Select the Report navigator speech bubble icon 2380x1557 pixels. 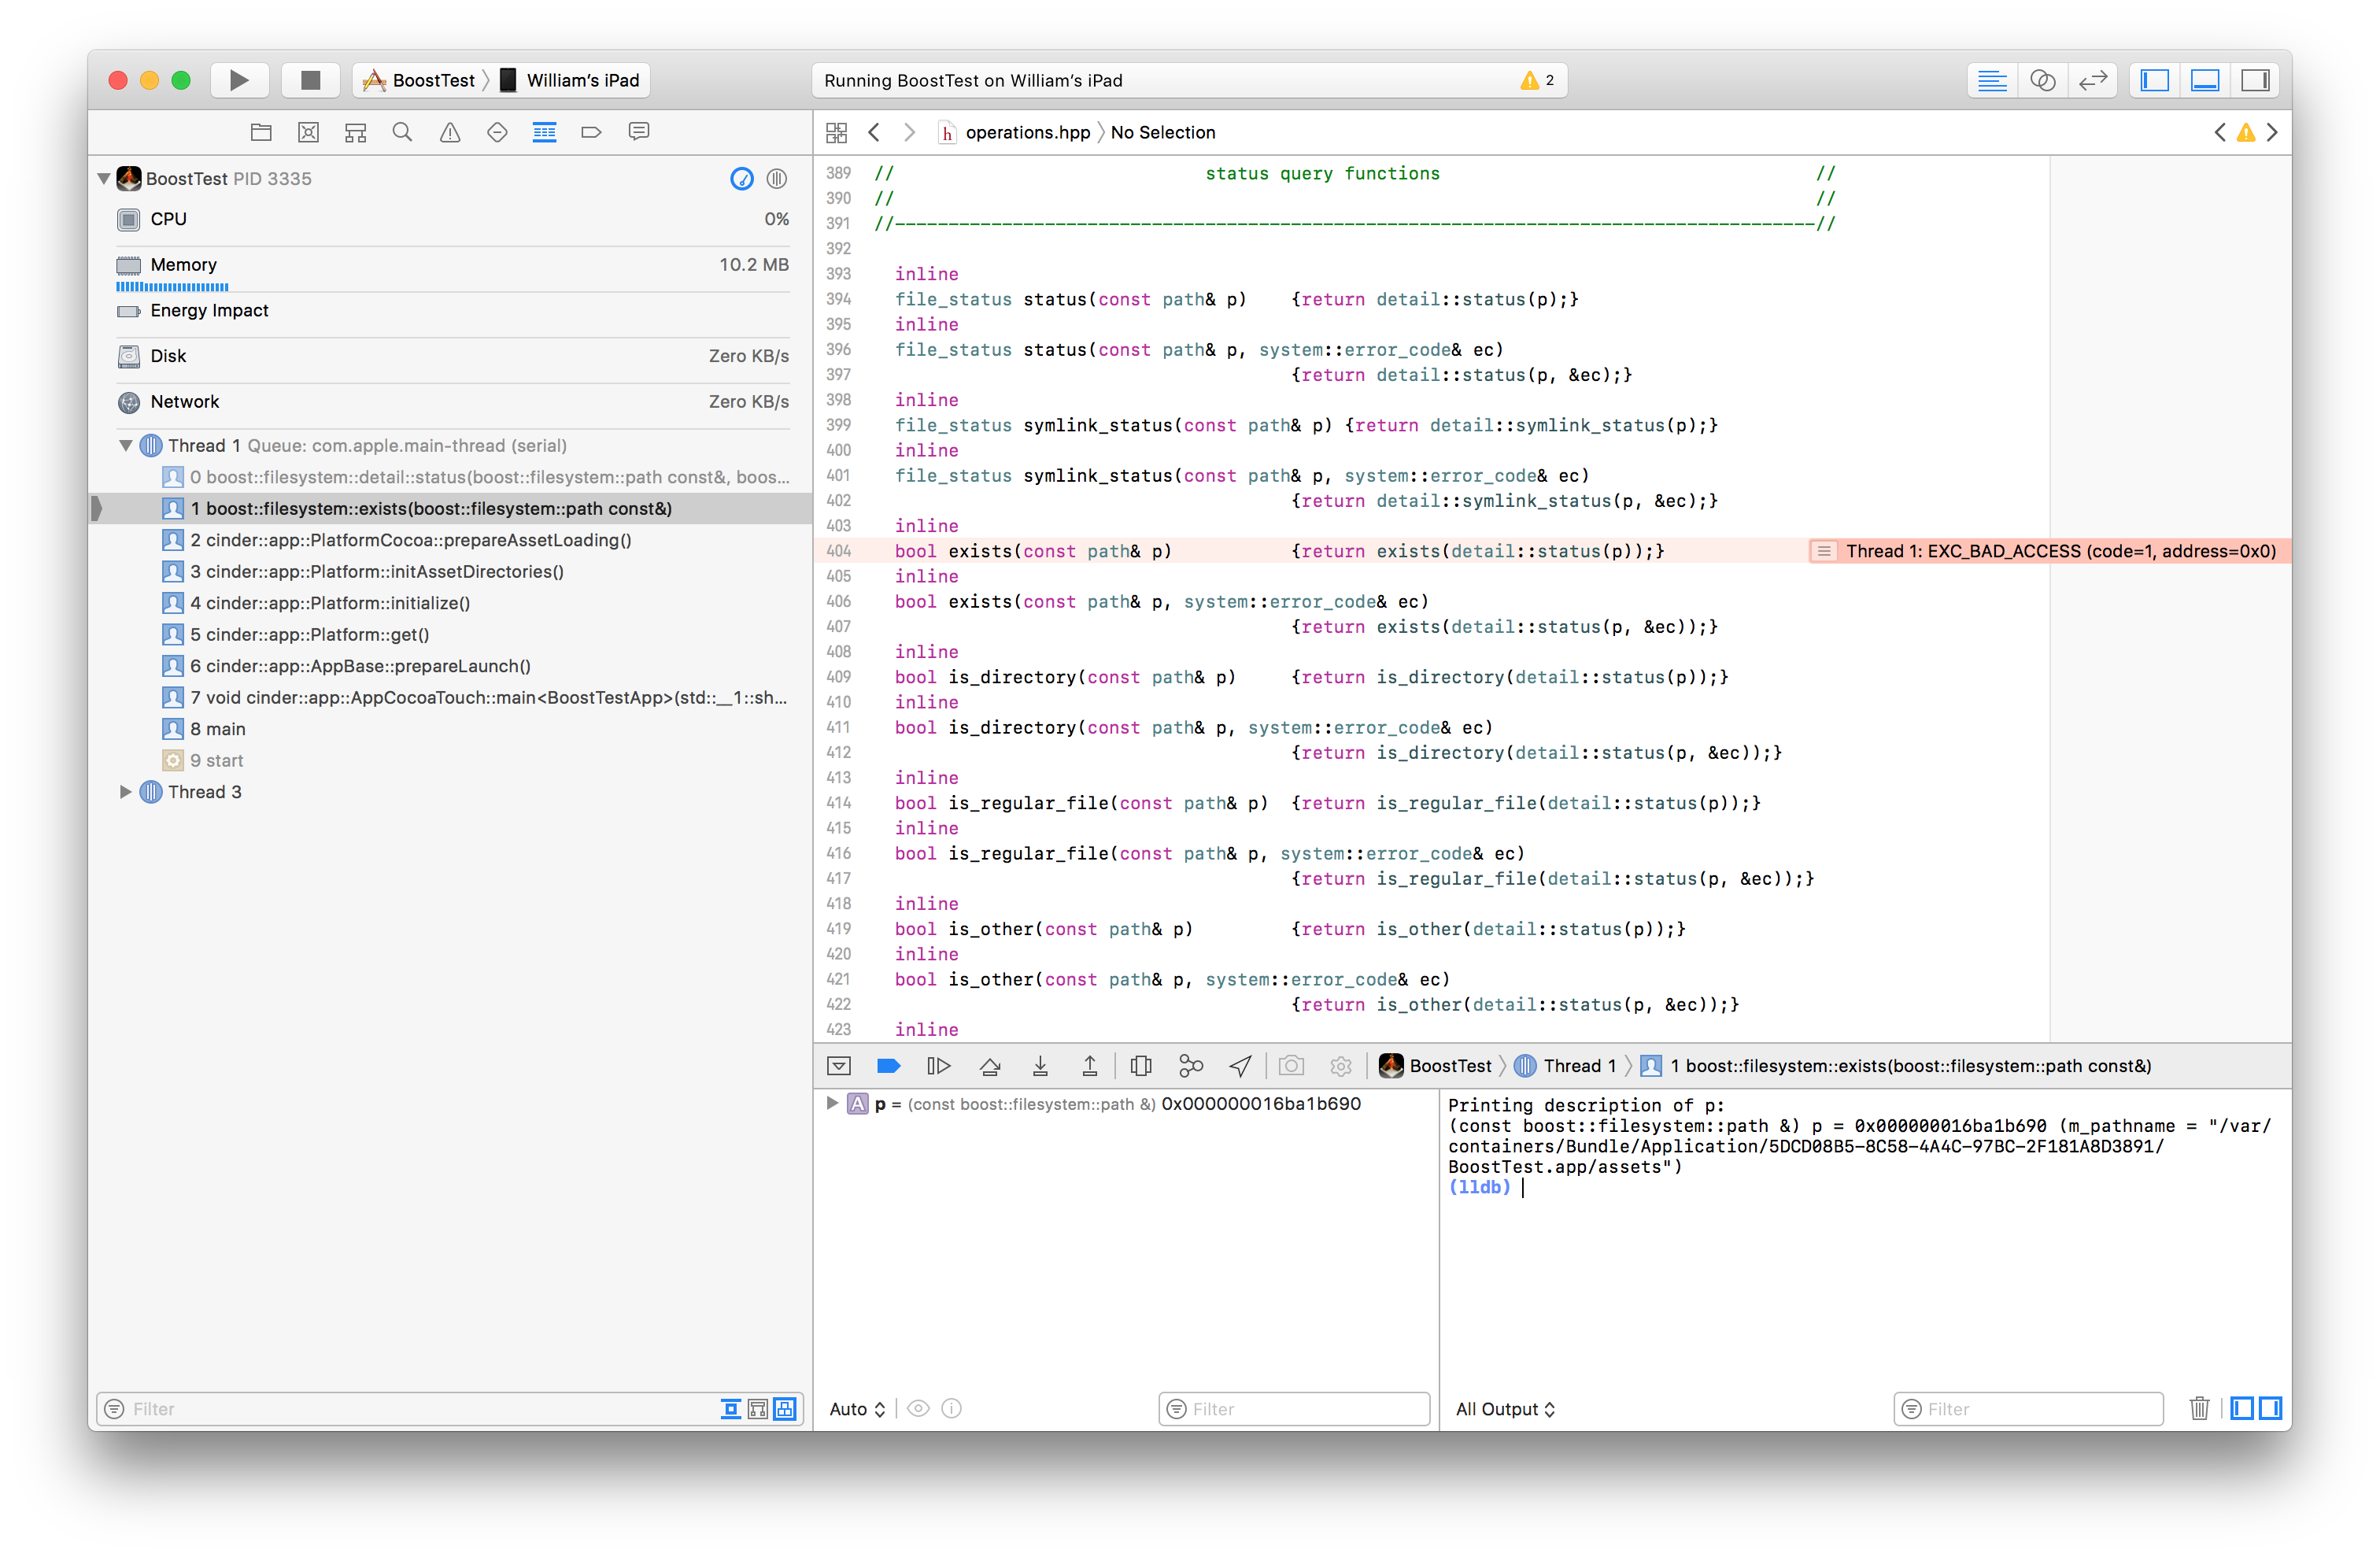(639, 131)
